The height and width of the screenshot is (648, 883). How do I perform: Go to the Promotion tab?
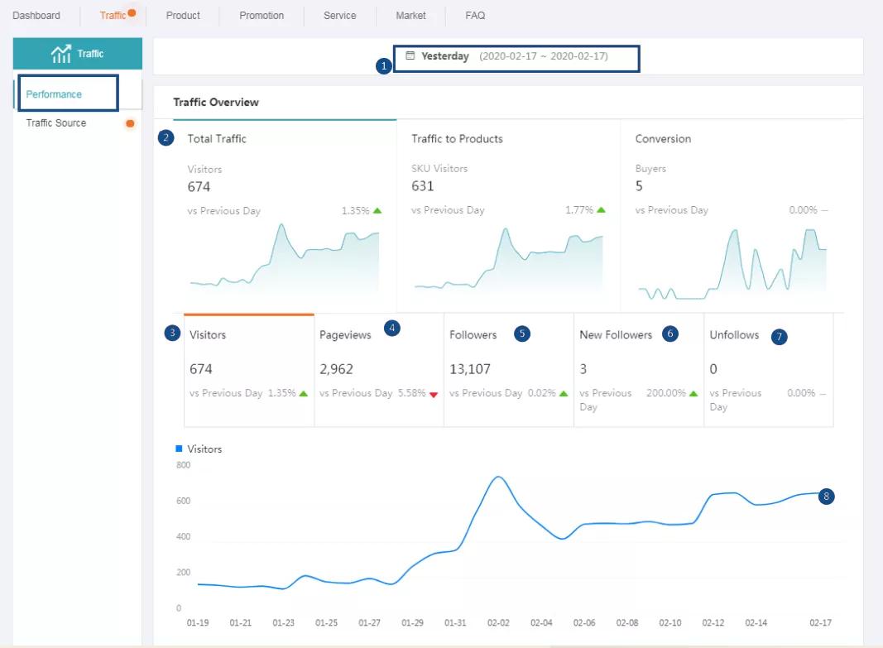(262, 16)
